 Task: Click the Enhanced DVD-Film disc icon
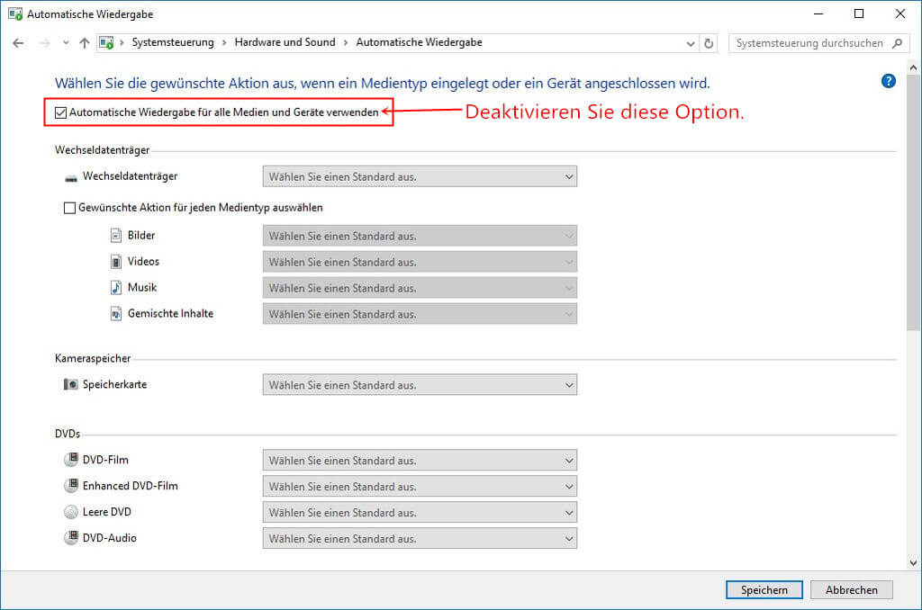(71, 486)
